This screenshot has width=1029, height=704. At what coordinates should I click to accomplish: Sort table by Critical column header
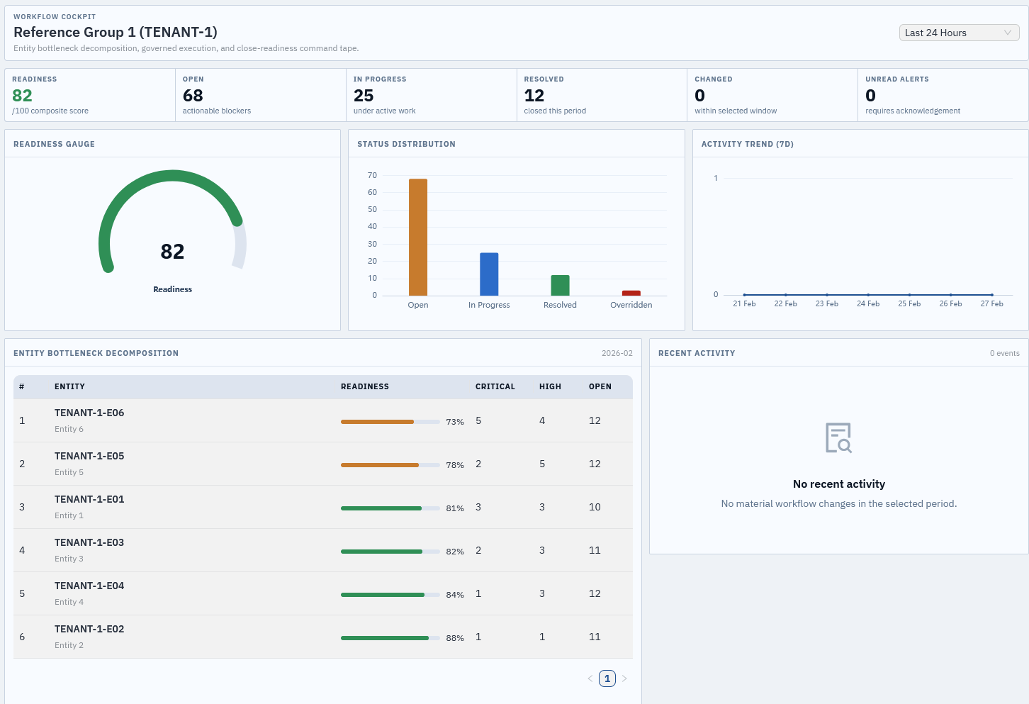495,386
